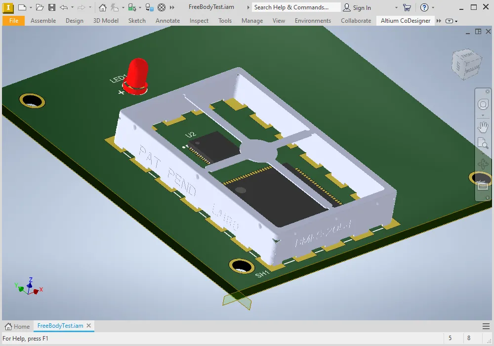Click the ViewCube to reorient view
Screen dimensions: 494x346
pyautogui.click(x=466, y=63)
